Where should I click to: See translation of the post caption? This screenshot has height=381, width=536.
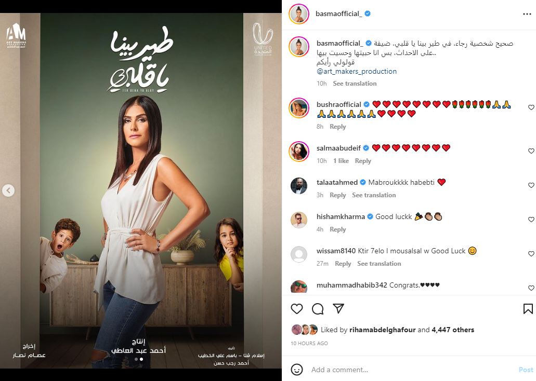point(355,83)
